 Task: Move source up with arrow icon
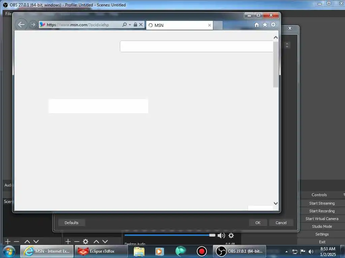pyautogui.click(x=96, y=242)
